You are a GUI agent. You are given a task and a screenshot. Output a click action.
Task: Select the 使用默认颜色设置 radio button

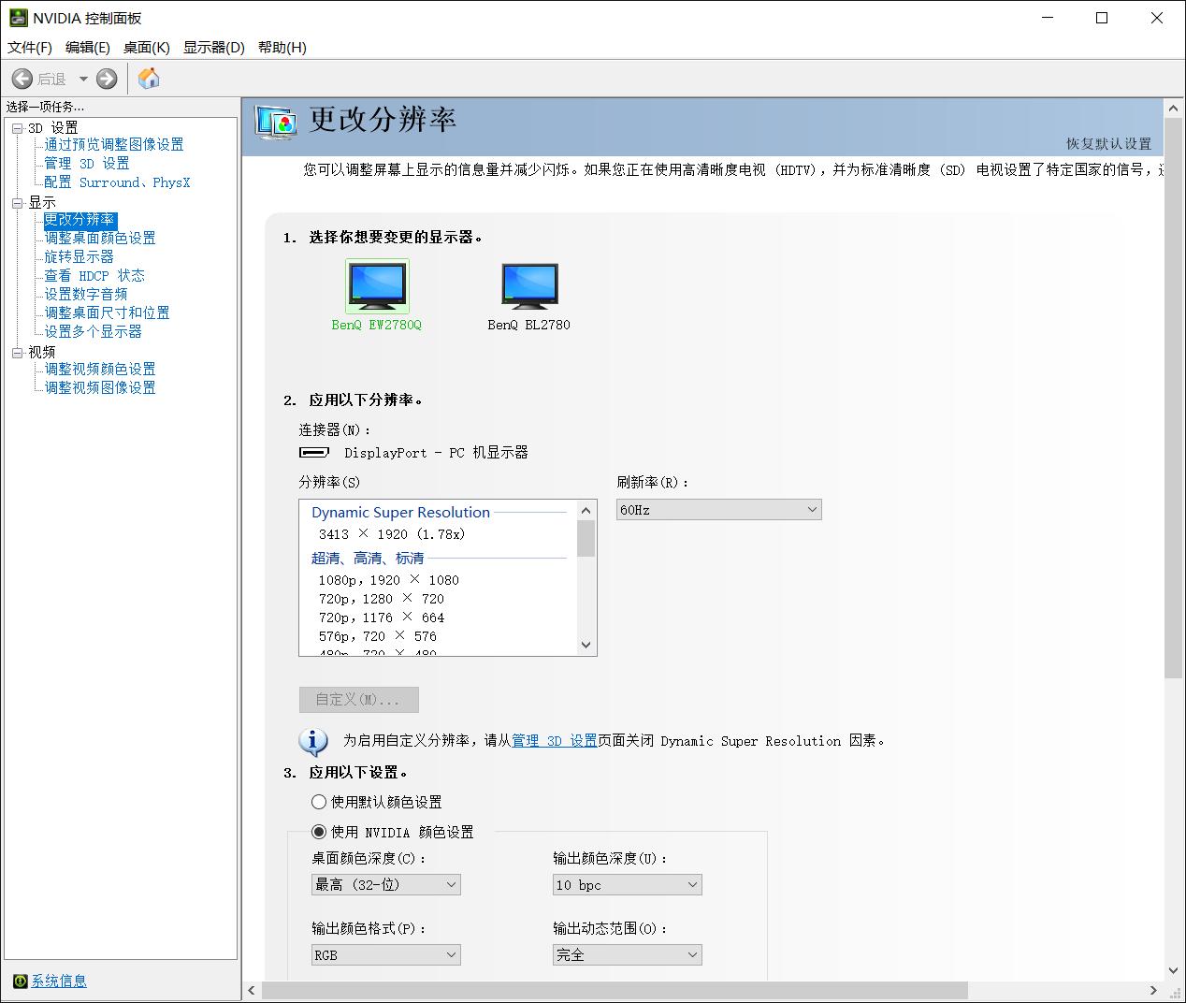point(318,802)
